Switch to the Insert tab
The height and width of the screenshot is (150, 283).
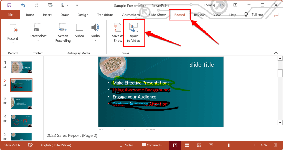[x=47, y=15]
